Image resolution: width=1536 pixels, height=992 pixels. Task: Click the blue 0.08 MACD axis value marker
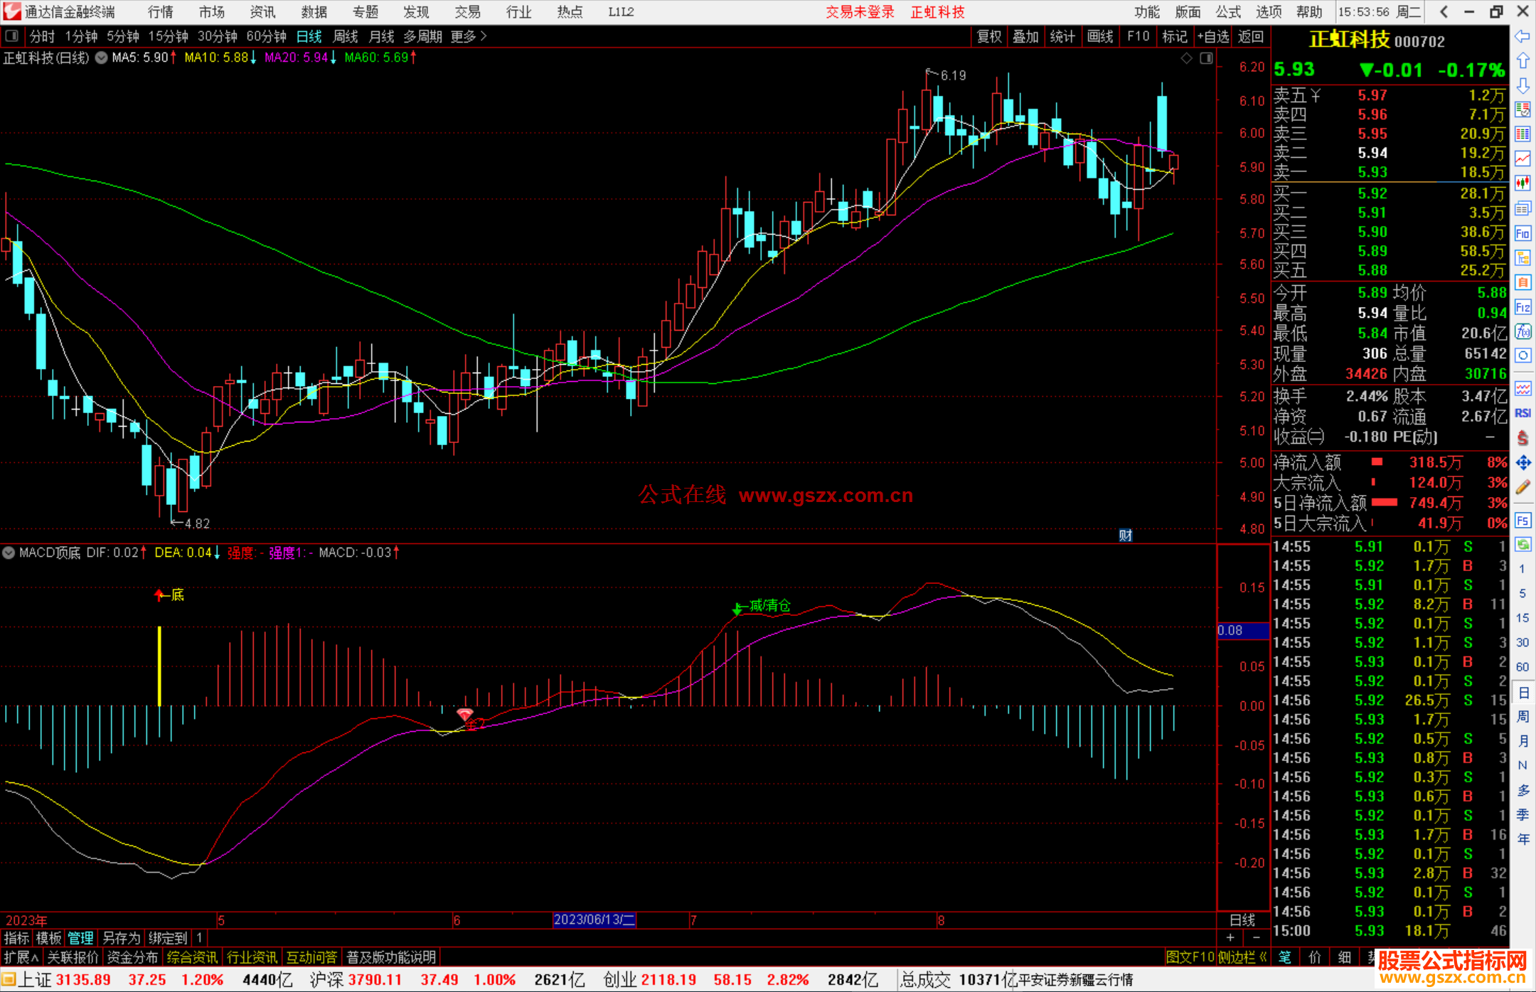pyautogui.click(x=1242, y=630)
